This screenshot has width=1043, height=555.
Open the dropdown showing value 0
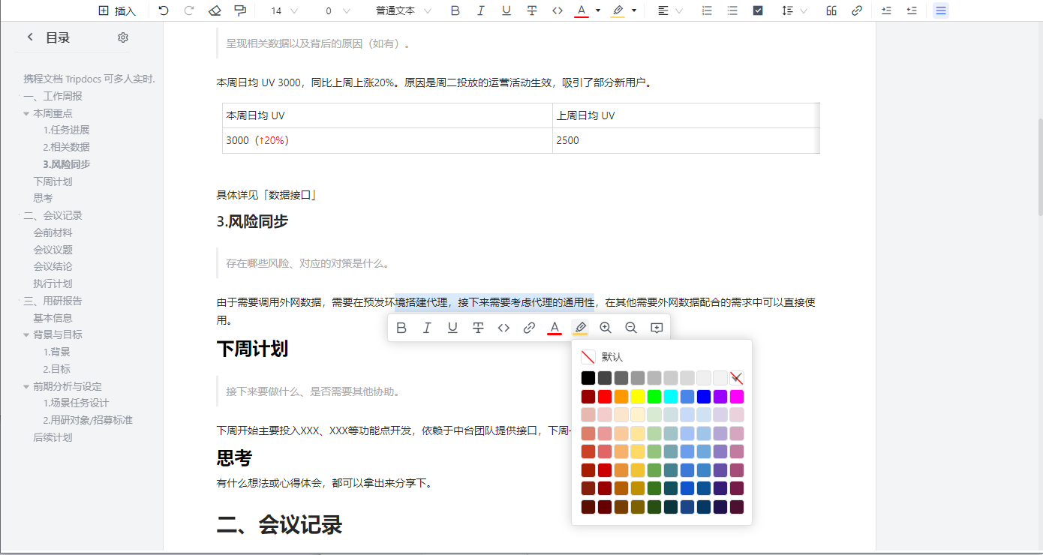pyautogui.click(x=338, y=10)
